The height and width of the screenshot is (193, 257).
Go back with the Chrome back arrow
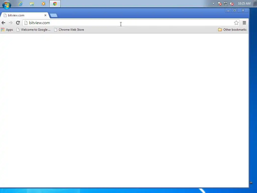4,23
